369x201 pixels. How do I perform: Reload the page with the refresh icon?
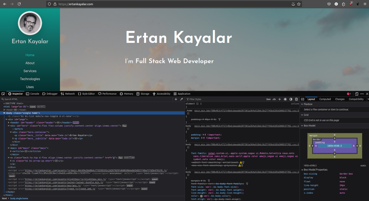(x=19, y=4)
